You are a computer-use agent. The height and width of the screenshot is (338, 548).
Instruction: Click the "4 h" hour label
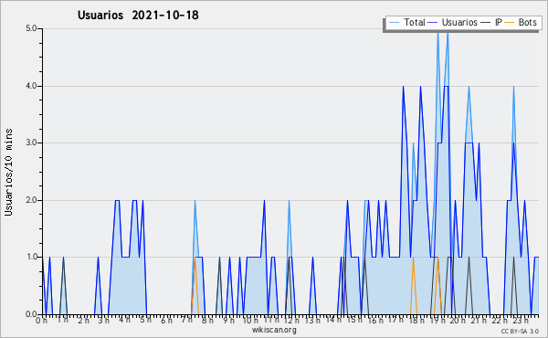pos(125,320)
